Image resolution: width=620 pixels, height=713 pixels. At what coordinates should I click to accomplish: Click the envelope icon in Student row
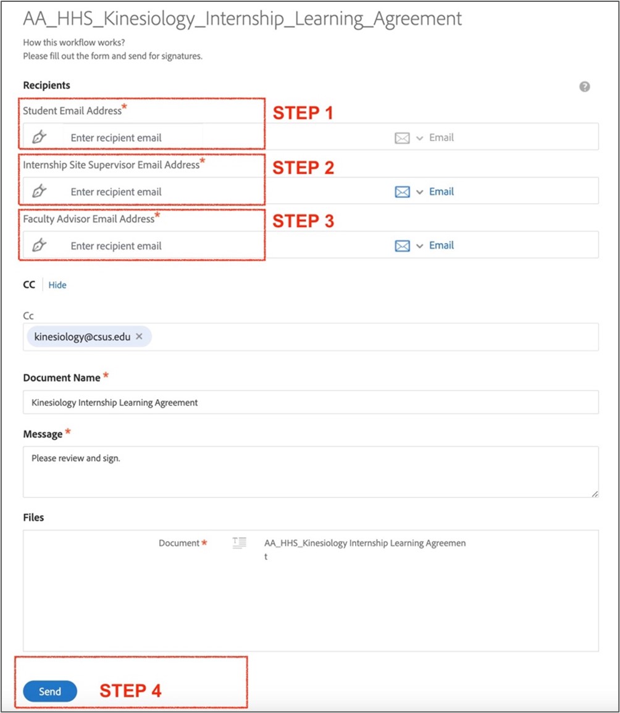click(x=402, y=138)
